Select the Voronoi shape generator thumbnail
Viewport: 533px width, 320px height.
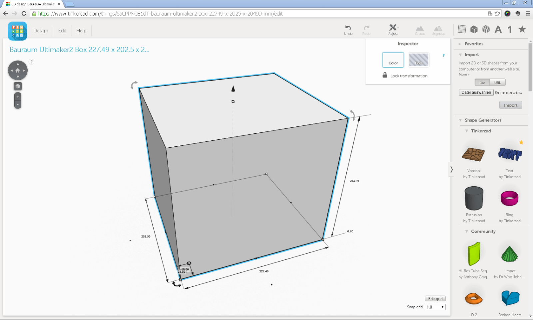474,155
